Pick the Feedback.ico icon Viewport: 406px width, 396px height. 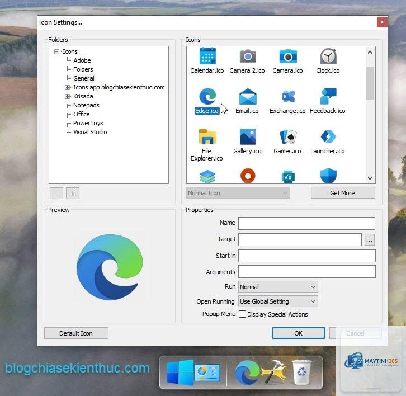[328, 96]
